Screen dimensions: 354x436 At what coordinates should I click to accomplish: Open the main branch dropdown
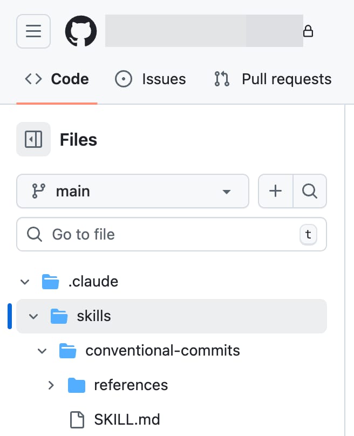coord(133,191)
